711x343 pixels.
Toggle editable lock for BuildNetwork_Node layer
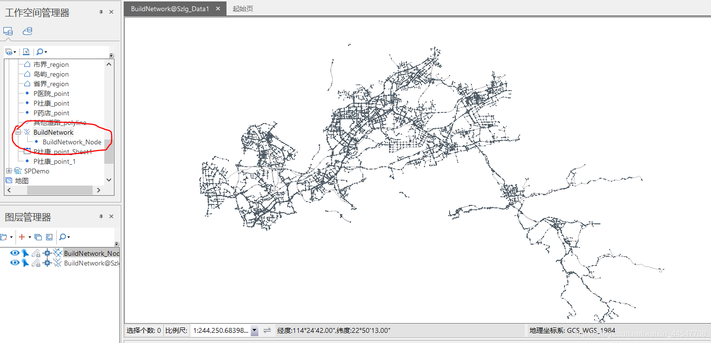pos(36,253)
